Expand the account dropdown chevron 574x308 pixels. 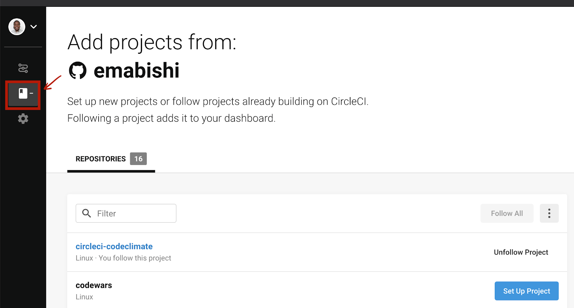(34, 27)
